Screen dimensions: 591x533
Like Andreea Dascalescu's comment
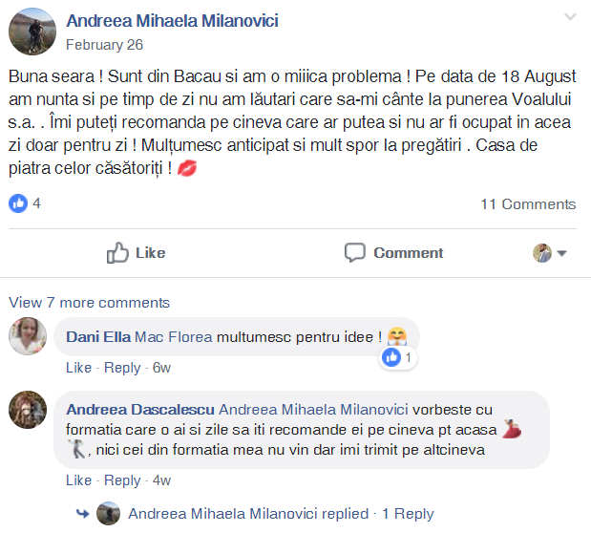coord(78,480)
